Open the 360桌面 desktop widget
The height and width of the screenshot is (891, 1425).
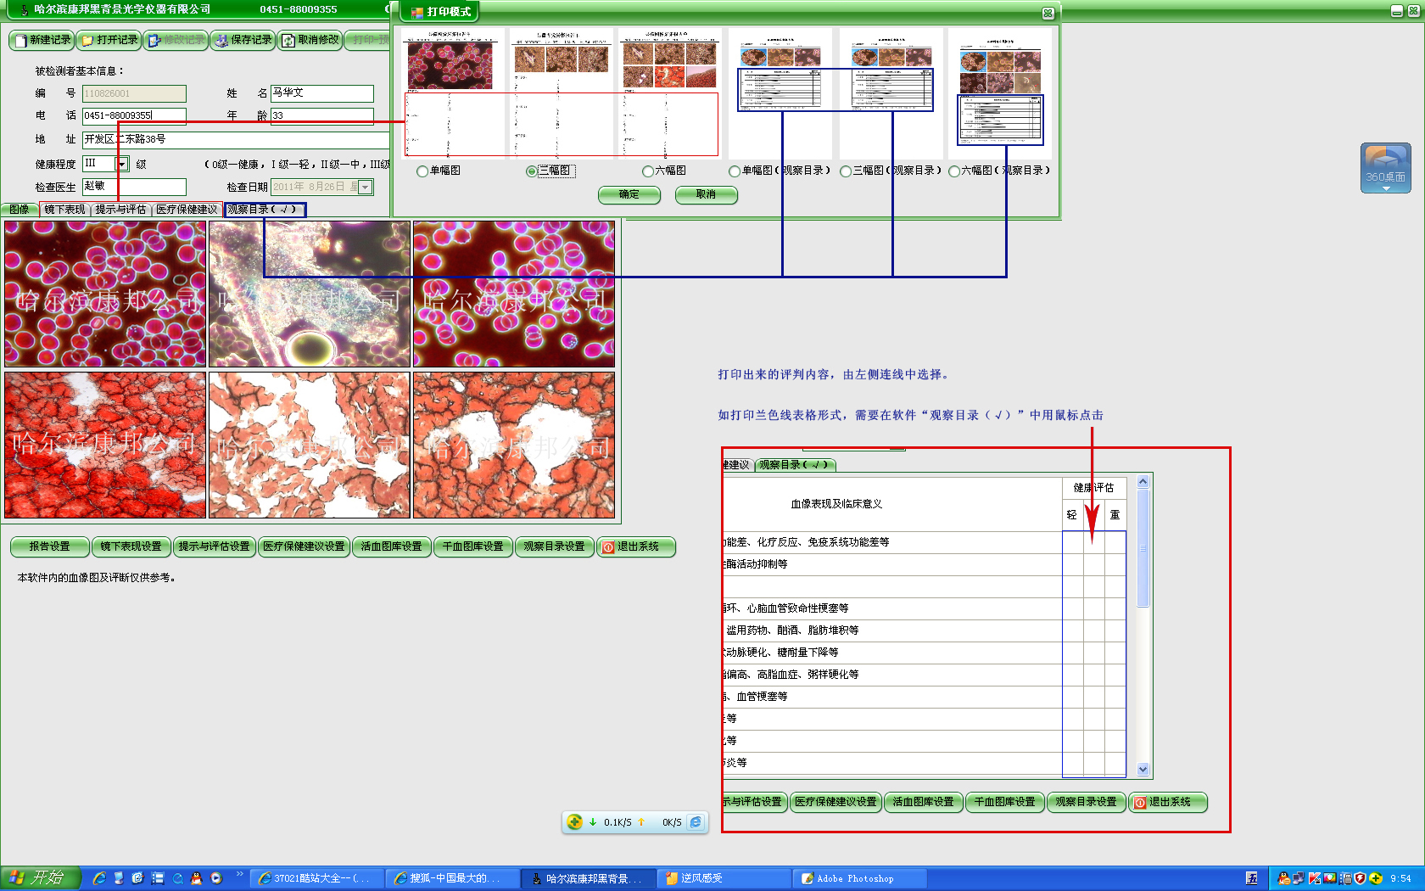pos(1385,167)
